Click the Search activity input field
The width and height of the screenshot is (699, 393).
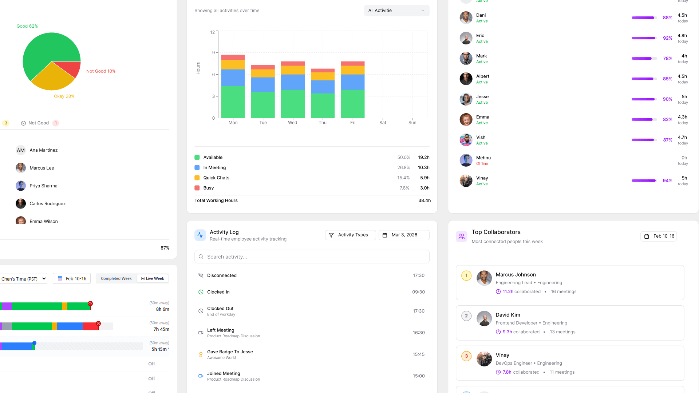312,257
